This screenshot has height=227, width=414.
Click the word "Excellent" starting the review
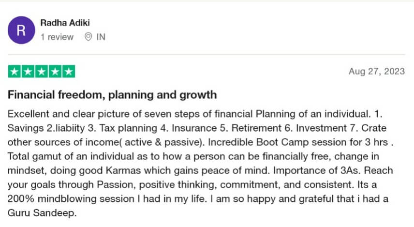[x=27, y=115]
